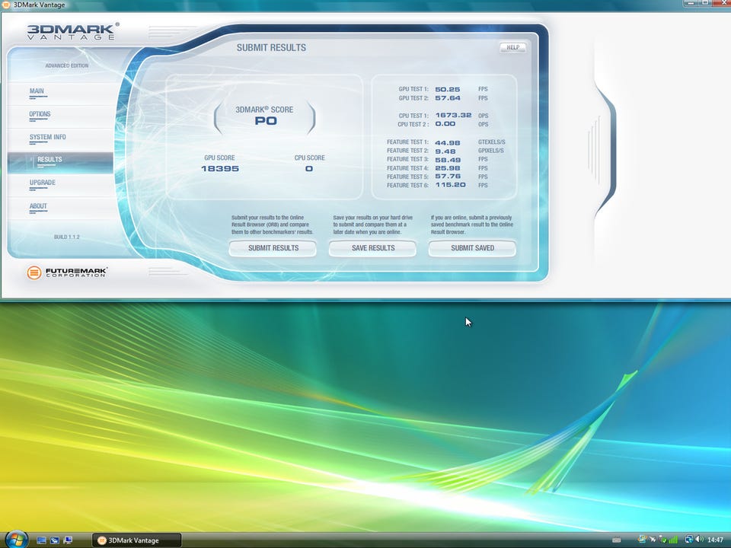This screenshot has height=548, width=731.
Task: Click the 3DMark Vantage title bar icon
Action: [5, 5]
